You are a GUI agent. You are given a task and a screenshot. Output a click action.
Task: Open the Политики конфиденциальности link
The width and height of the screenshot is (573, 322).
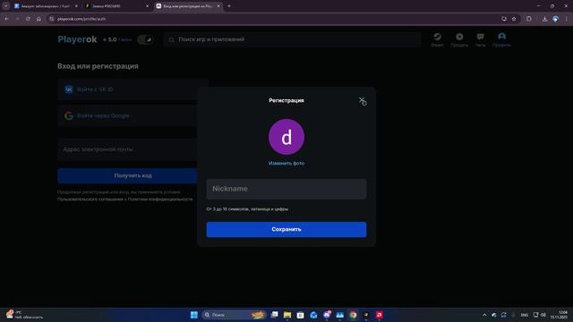(160, 199)
